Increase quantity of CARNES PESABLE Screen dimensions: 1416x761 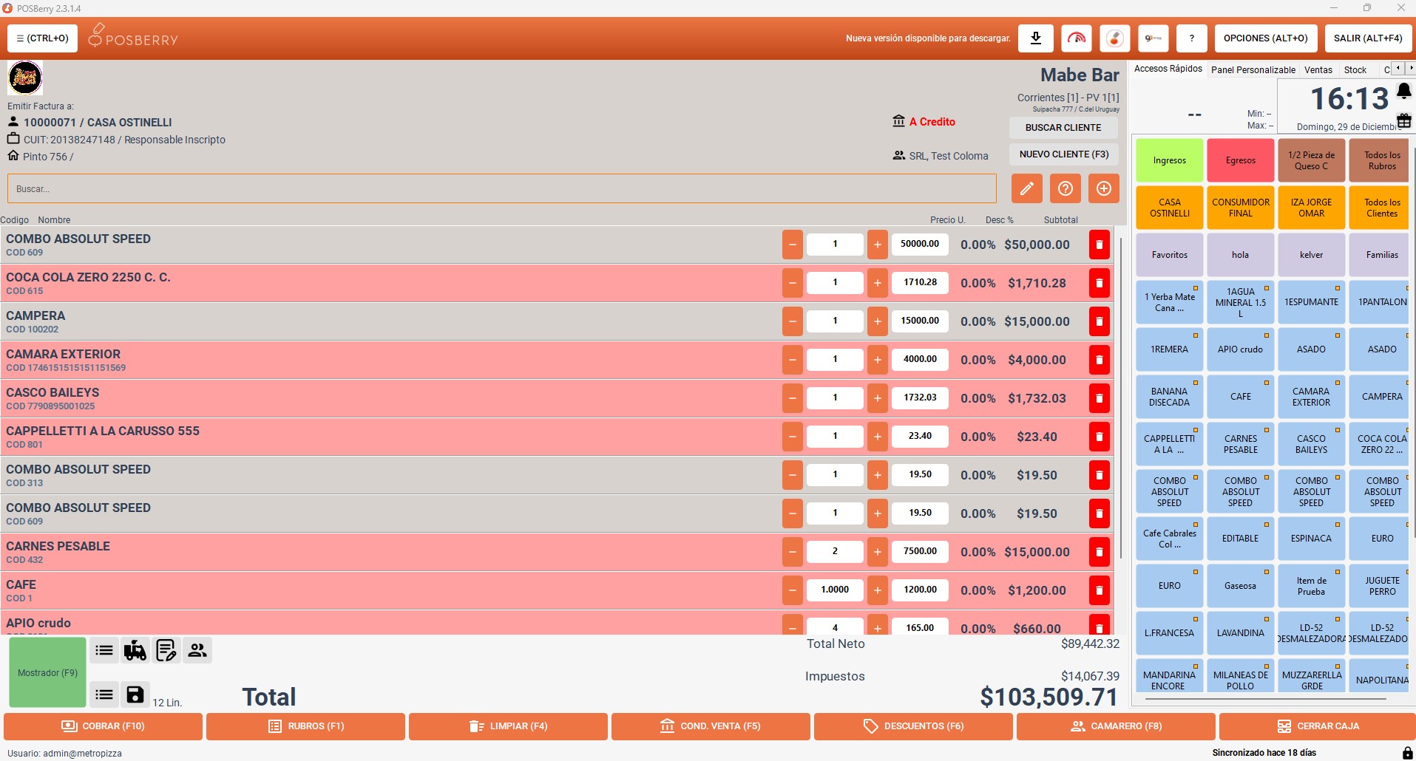coord(877,552)
